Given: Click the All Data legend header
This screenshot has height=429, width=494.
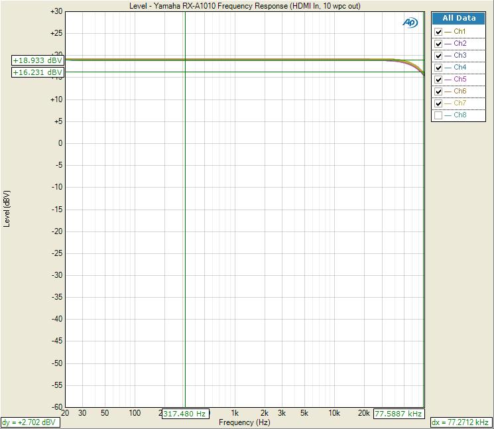Looking at the screenshot, I should point(459,19).
